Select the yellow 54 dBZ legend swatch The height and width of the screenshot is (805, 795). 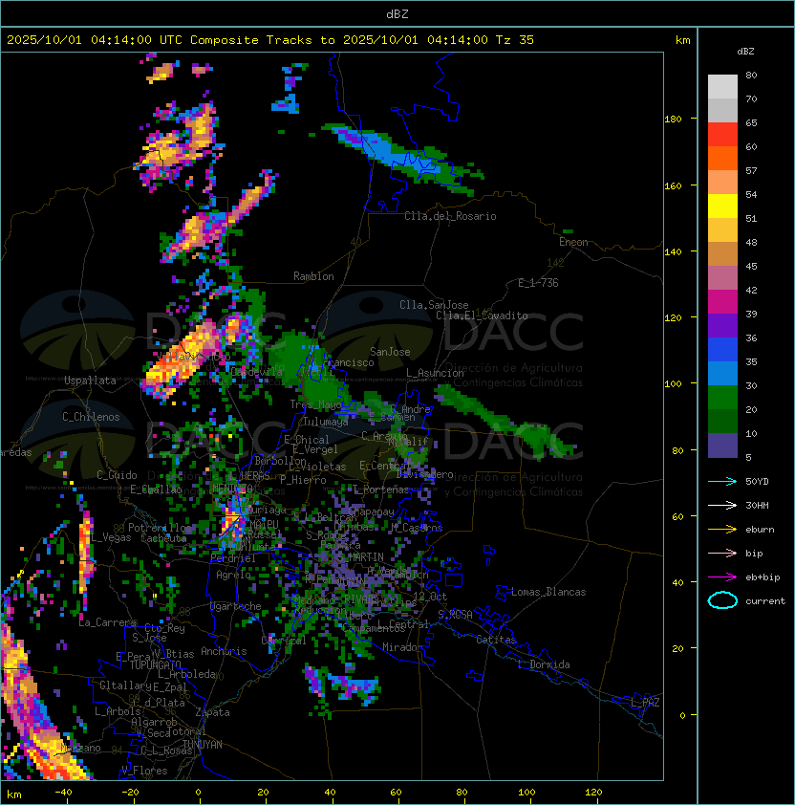point(722,207)
